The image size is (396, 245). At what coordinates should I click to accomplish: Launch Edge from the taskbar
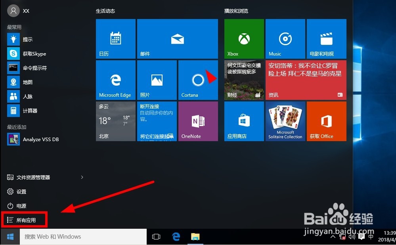(176, 237)
